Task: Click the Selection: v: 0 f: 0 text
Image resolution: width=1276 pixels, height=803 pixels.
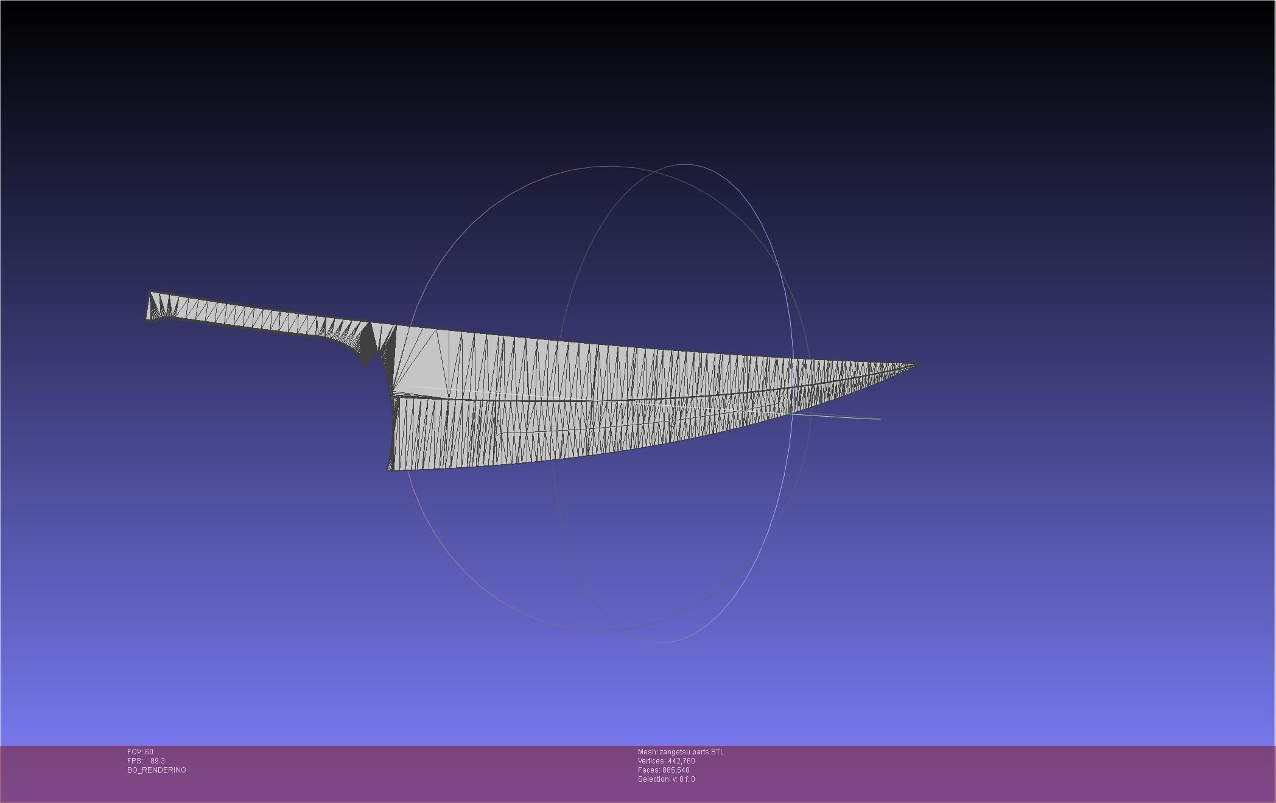Action: click(667, 779)
